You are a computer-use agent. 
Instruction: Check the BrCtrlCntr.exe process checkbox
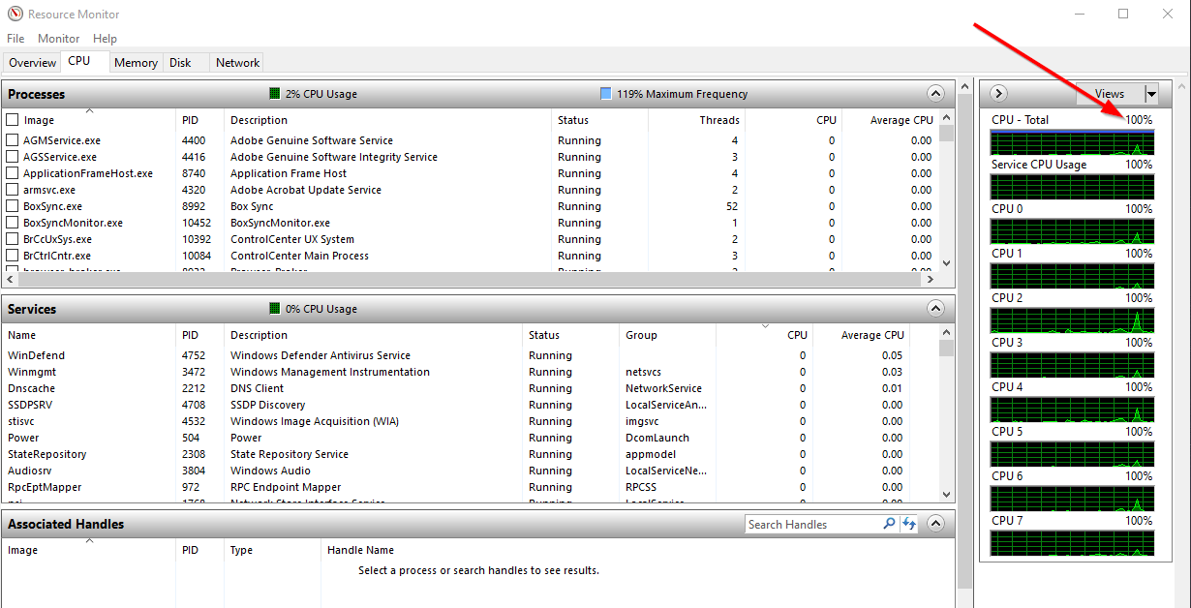click(x=13, y=256)
